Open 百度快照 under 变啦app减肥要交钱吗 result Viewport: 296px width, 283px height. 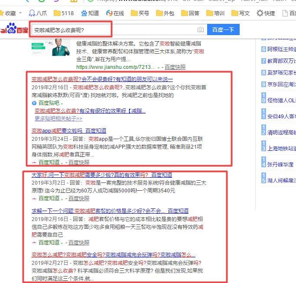(79, 163)
